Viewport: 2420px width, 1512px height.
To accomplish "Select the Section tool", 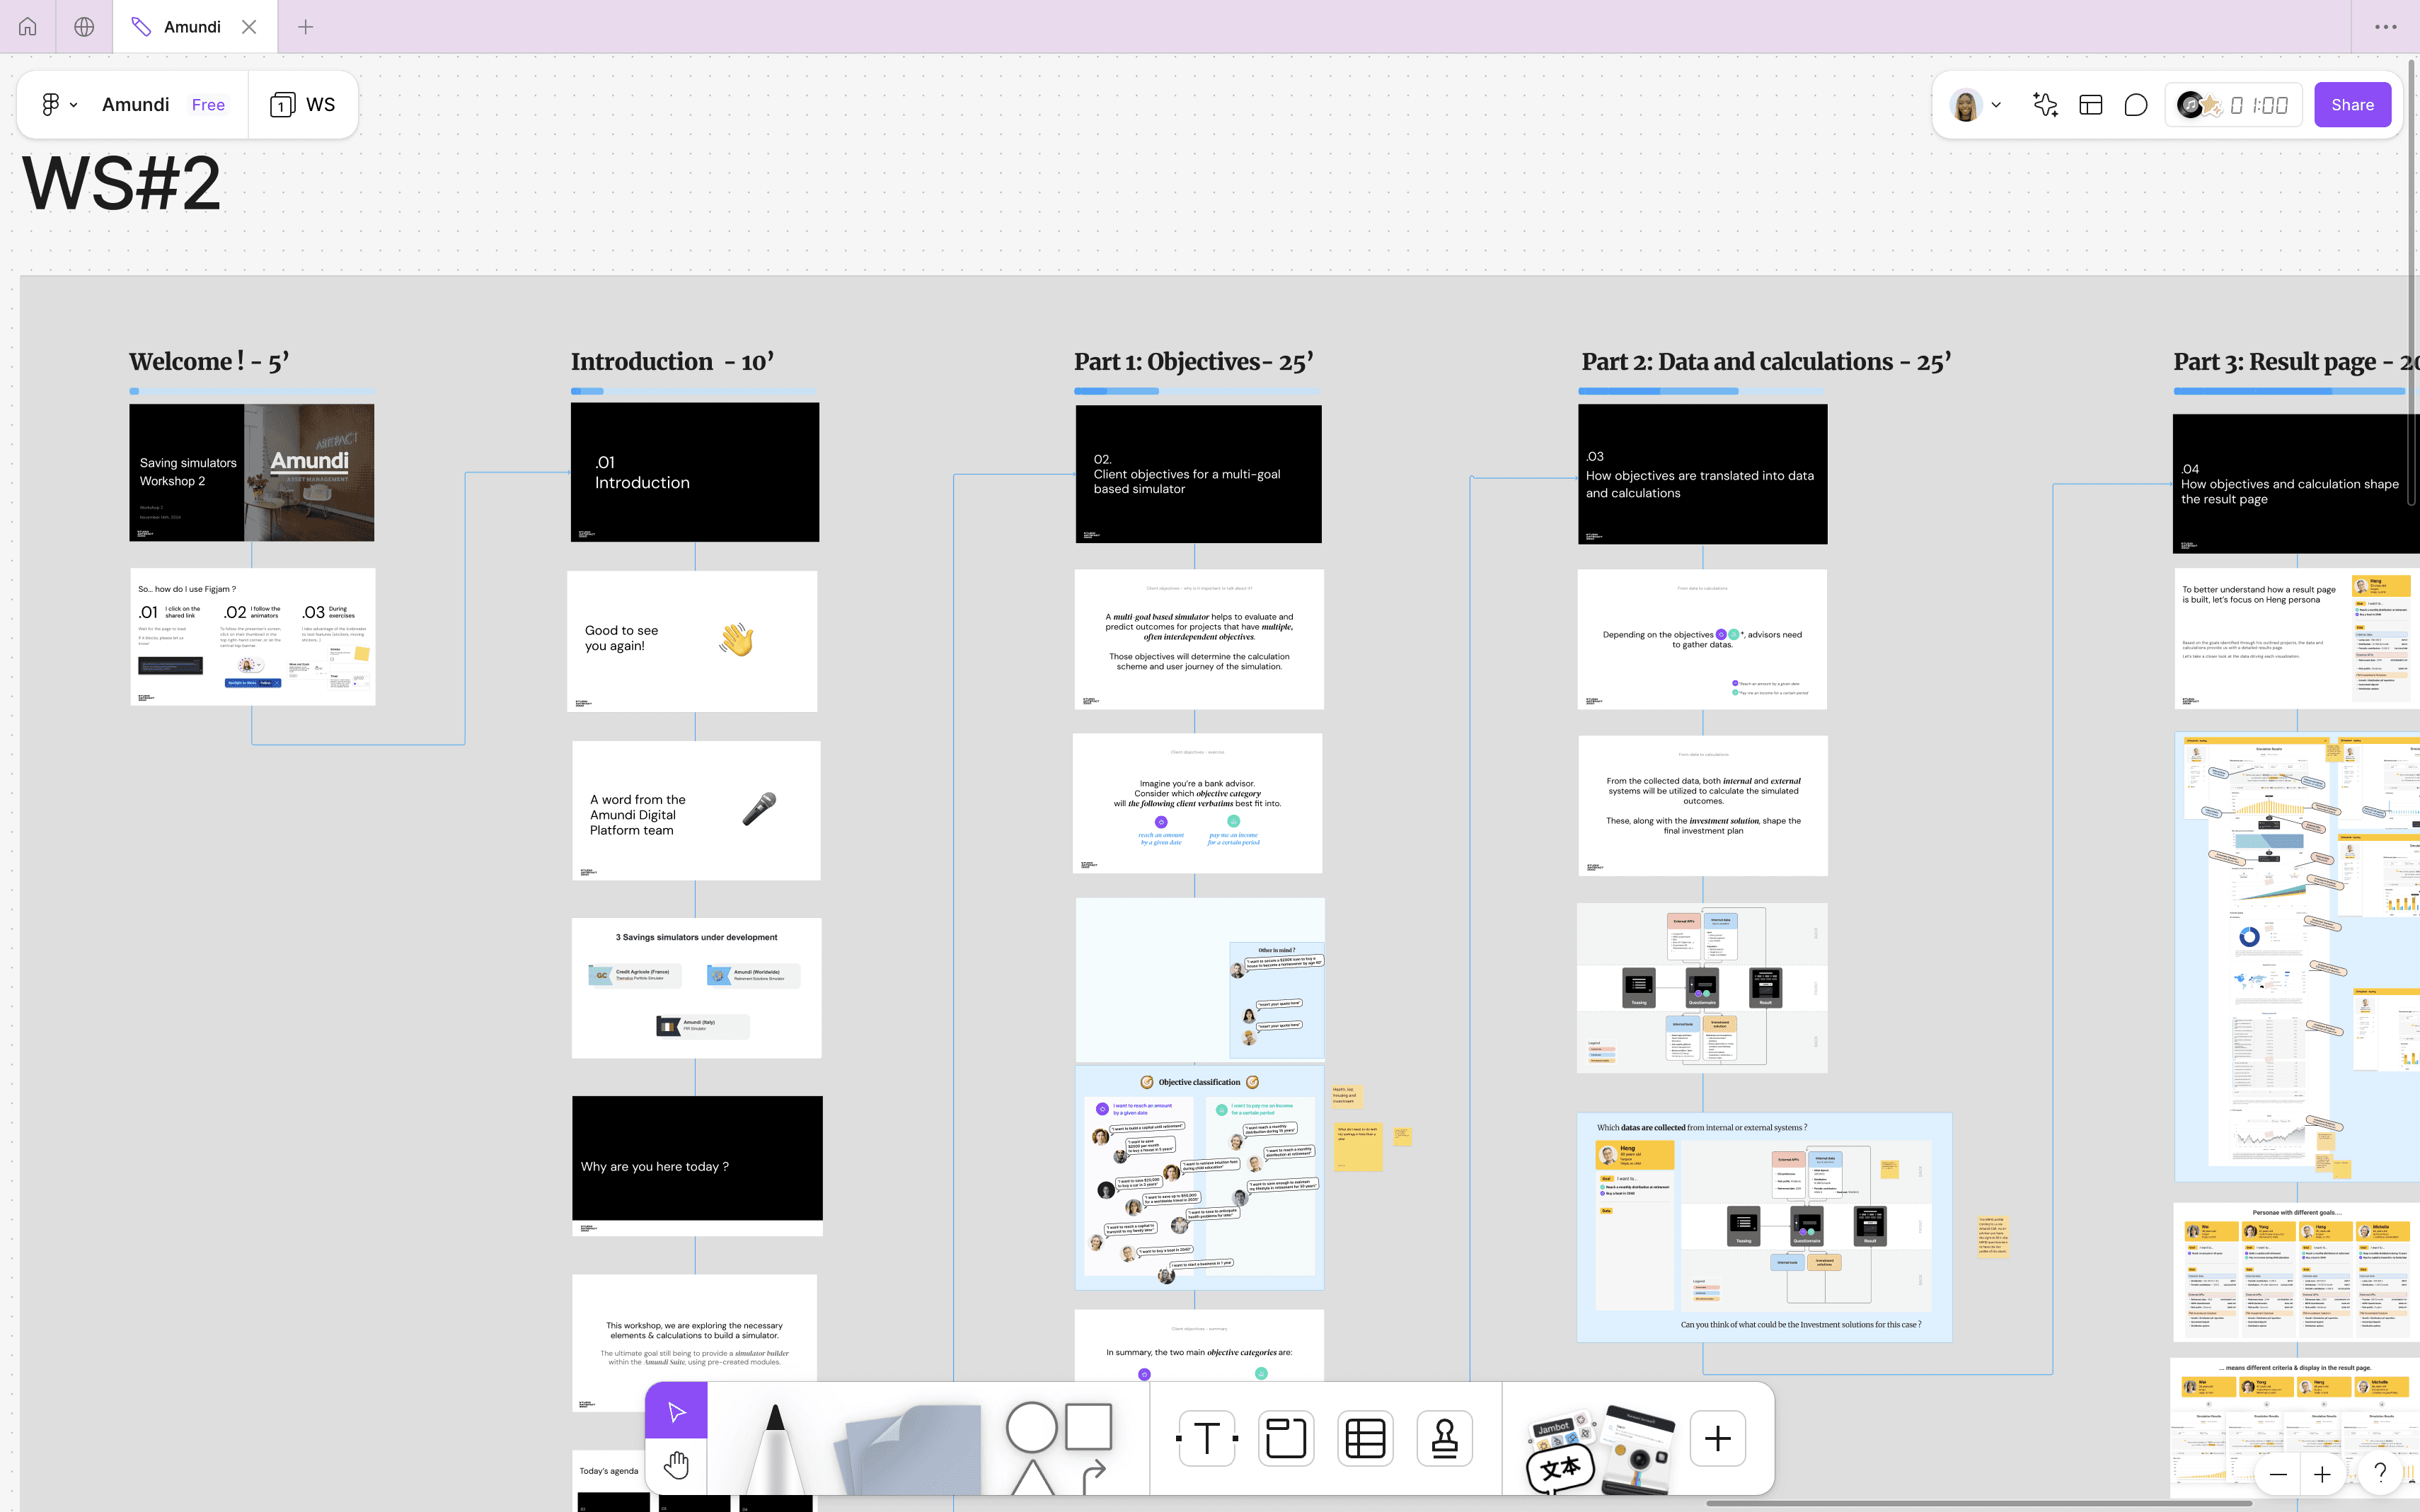I will [x=1286, y=1439].
